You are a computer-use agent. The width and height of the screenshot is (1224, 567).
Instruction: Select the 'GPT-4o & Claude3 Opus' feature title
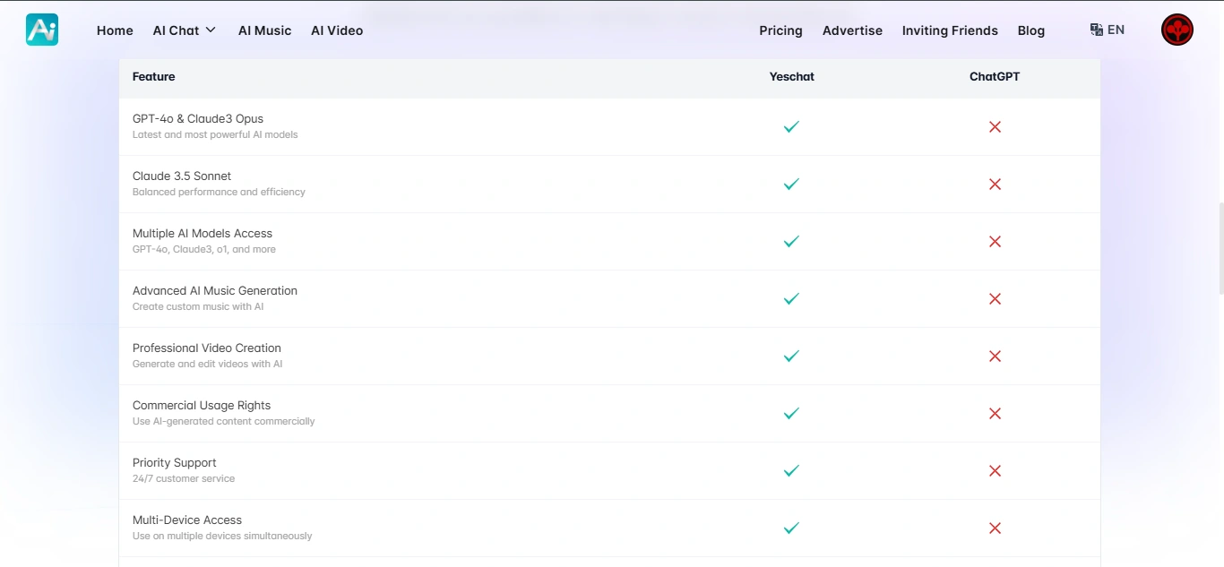click(198, 119)
